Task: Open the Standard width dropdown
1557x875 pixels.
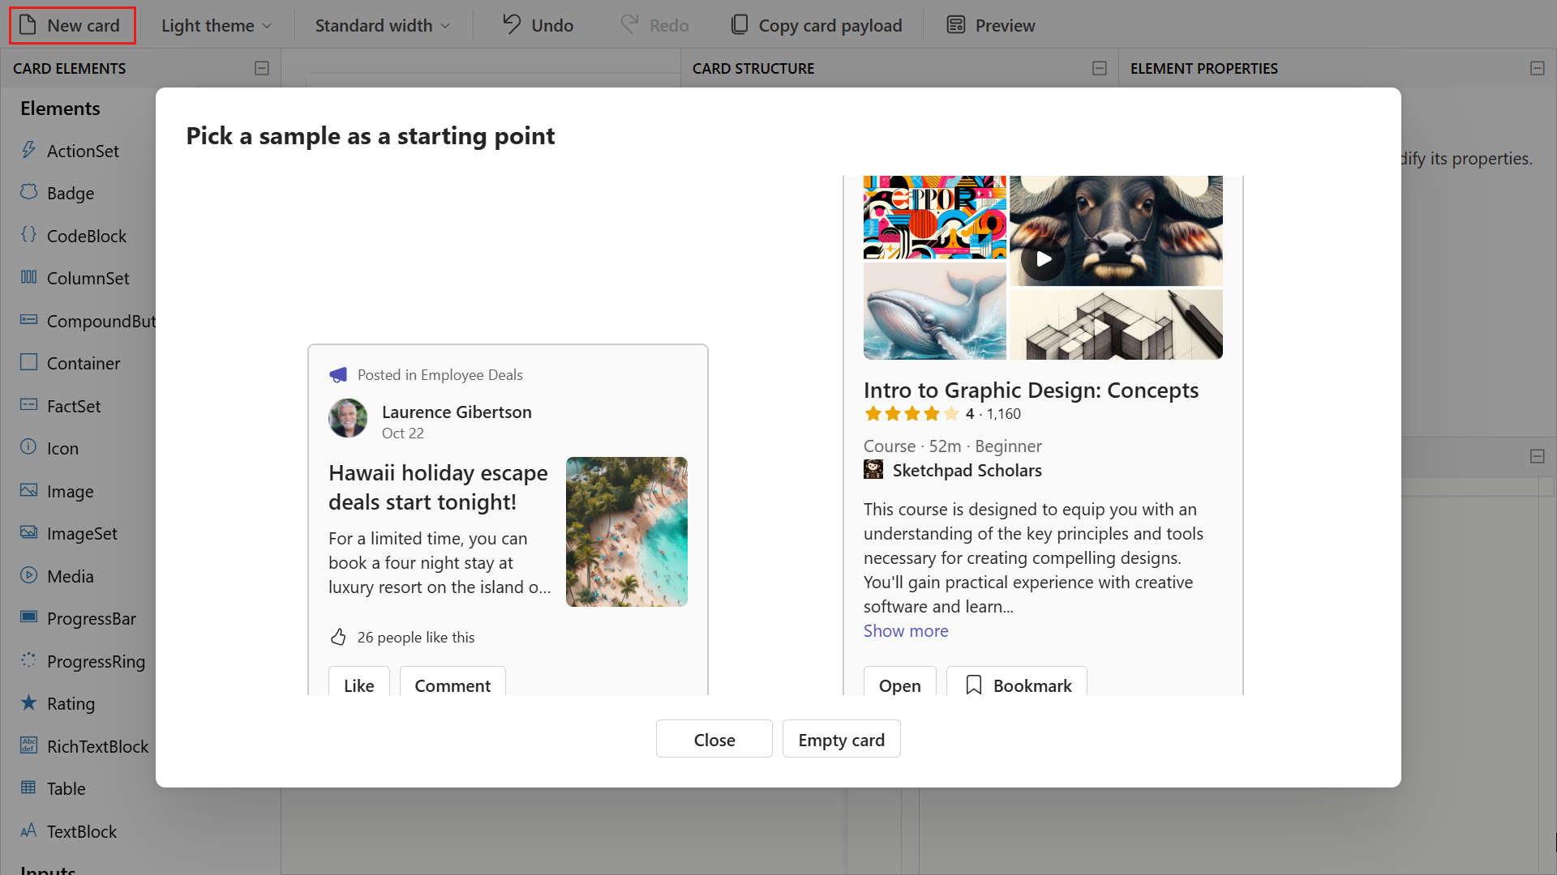Action: [381, 25]
